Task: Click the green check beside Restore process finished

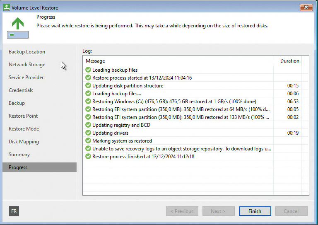Action: (88, 157)
